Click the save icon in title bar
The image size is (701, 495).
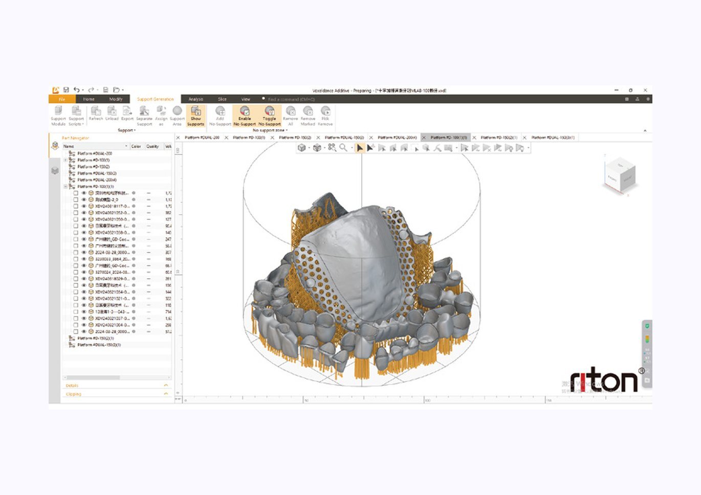[x=66, y=90]
